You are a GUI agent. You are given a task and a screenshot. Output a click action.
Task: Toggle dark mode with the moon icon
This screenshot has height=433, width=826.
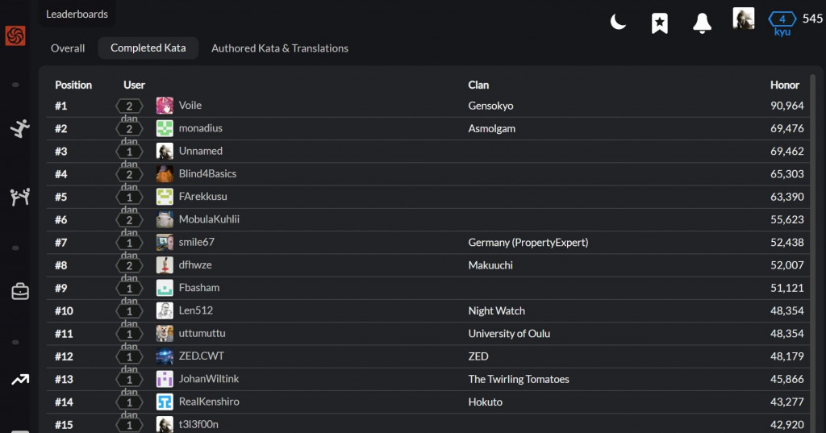[619, 22]
